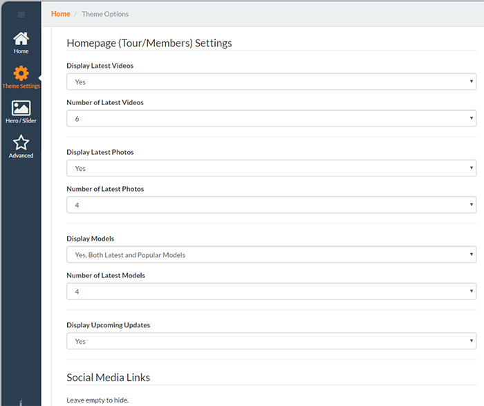Click the Homepage (Tour/Members) Settings heading
Viewport: 484px width, 406px height.
click(149, 43)
